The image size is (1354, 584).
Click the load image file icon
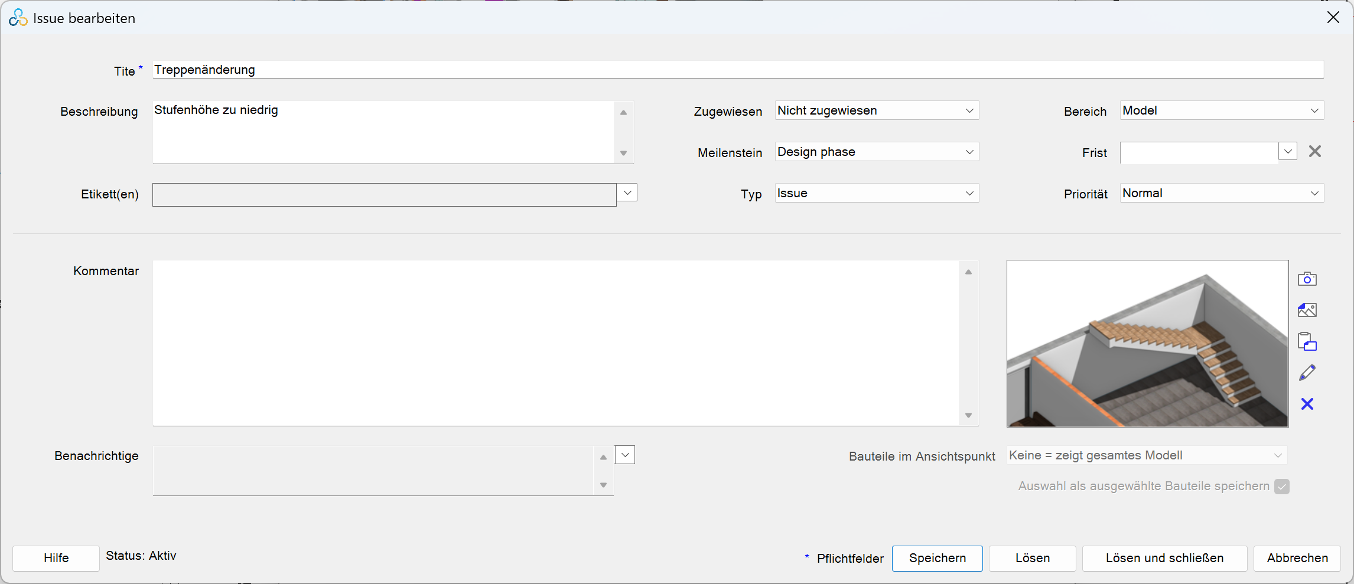tap(1307, 310)
